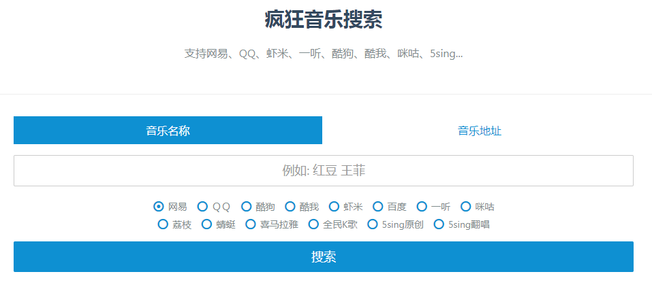Choose the 百度 radio option

(x=378, y=206)
